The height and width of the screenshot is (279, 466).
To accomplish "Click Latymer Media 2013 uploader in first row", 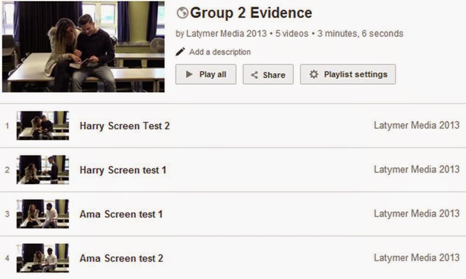I will coord(416,126).
